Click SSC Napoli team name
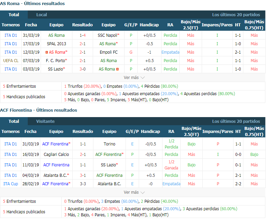This screenshot has width=266, height=219. [107, 35]
